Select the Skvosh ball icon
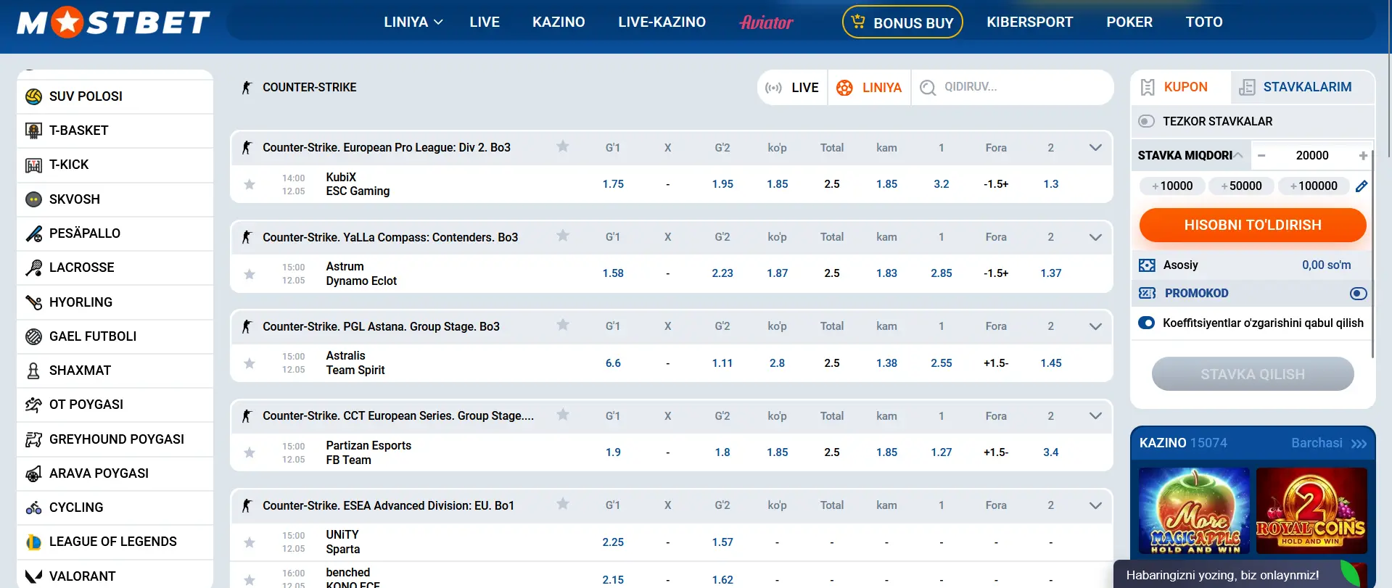 click(33, 199)
